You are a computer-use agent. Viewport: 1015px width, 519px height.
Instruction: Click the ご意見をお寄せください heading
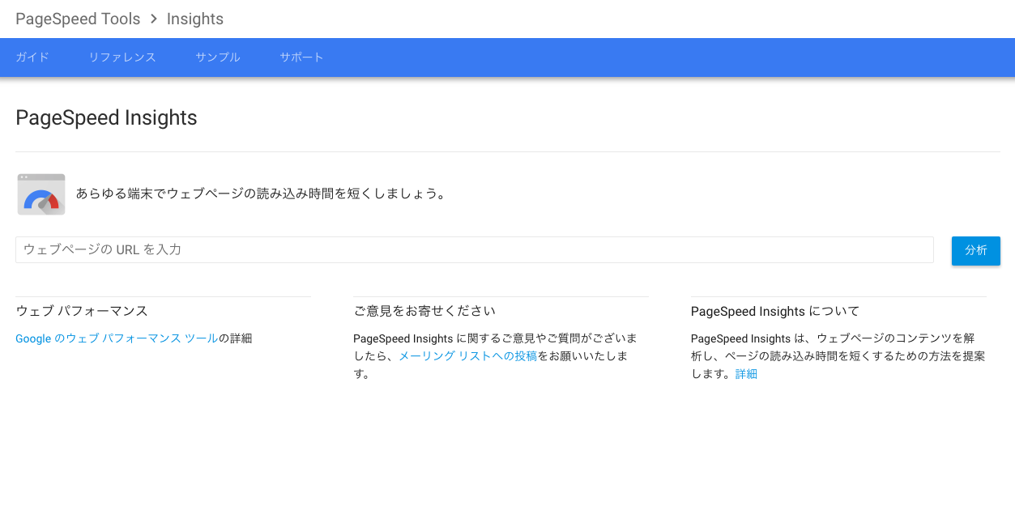[x=424, y=311]
